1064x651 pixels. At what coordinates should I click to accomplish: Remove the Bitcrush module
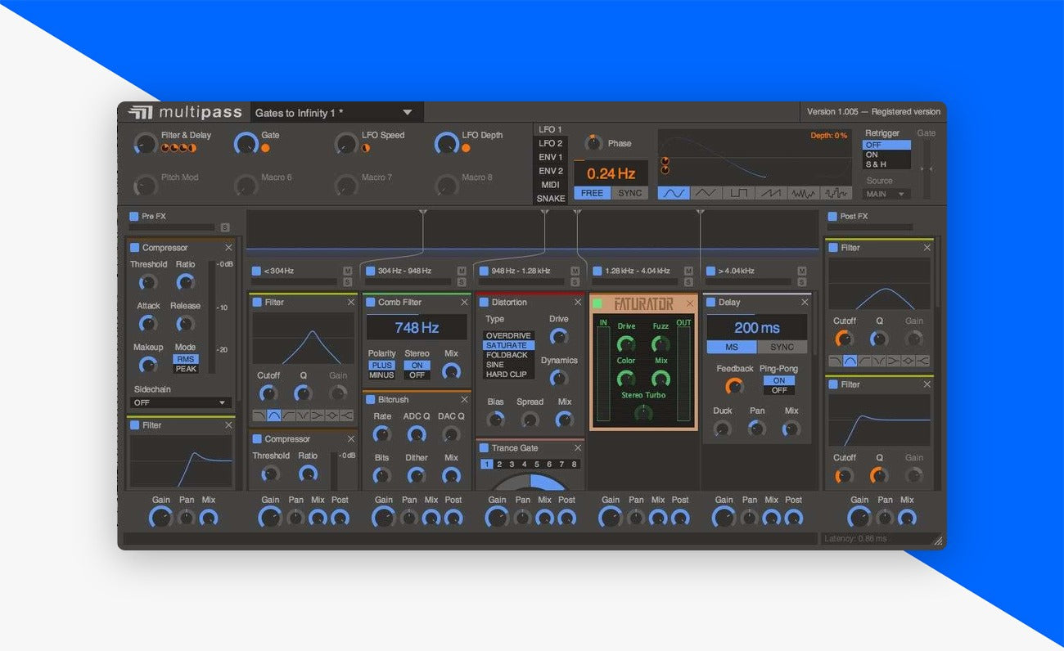click(x=464, y=400)
